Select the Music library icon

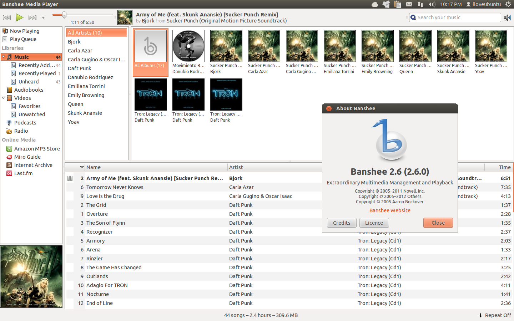pos(9,57)
